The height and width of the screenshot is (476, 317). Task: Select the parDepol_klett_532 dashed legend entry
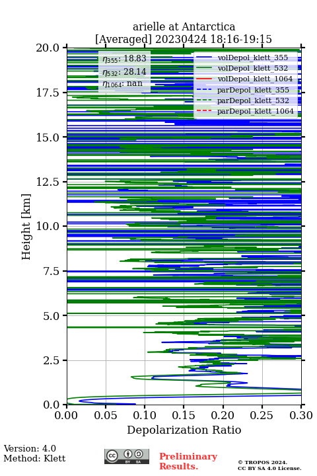pyautogui.click(x=242, y=100)
